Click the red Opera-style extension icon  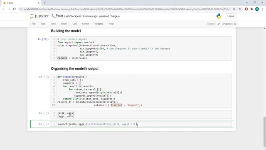(x=246, y=9)
